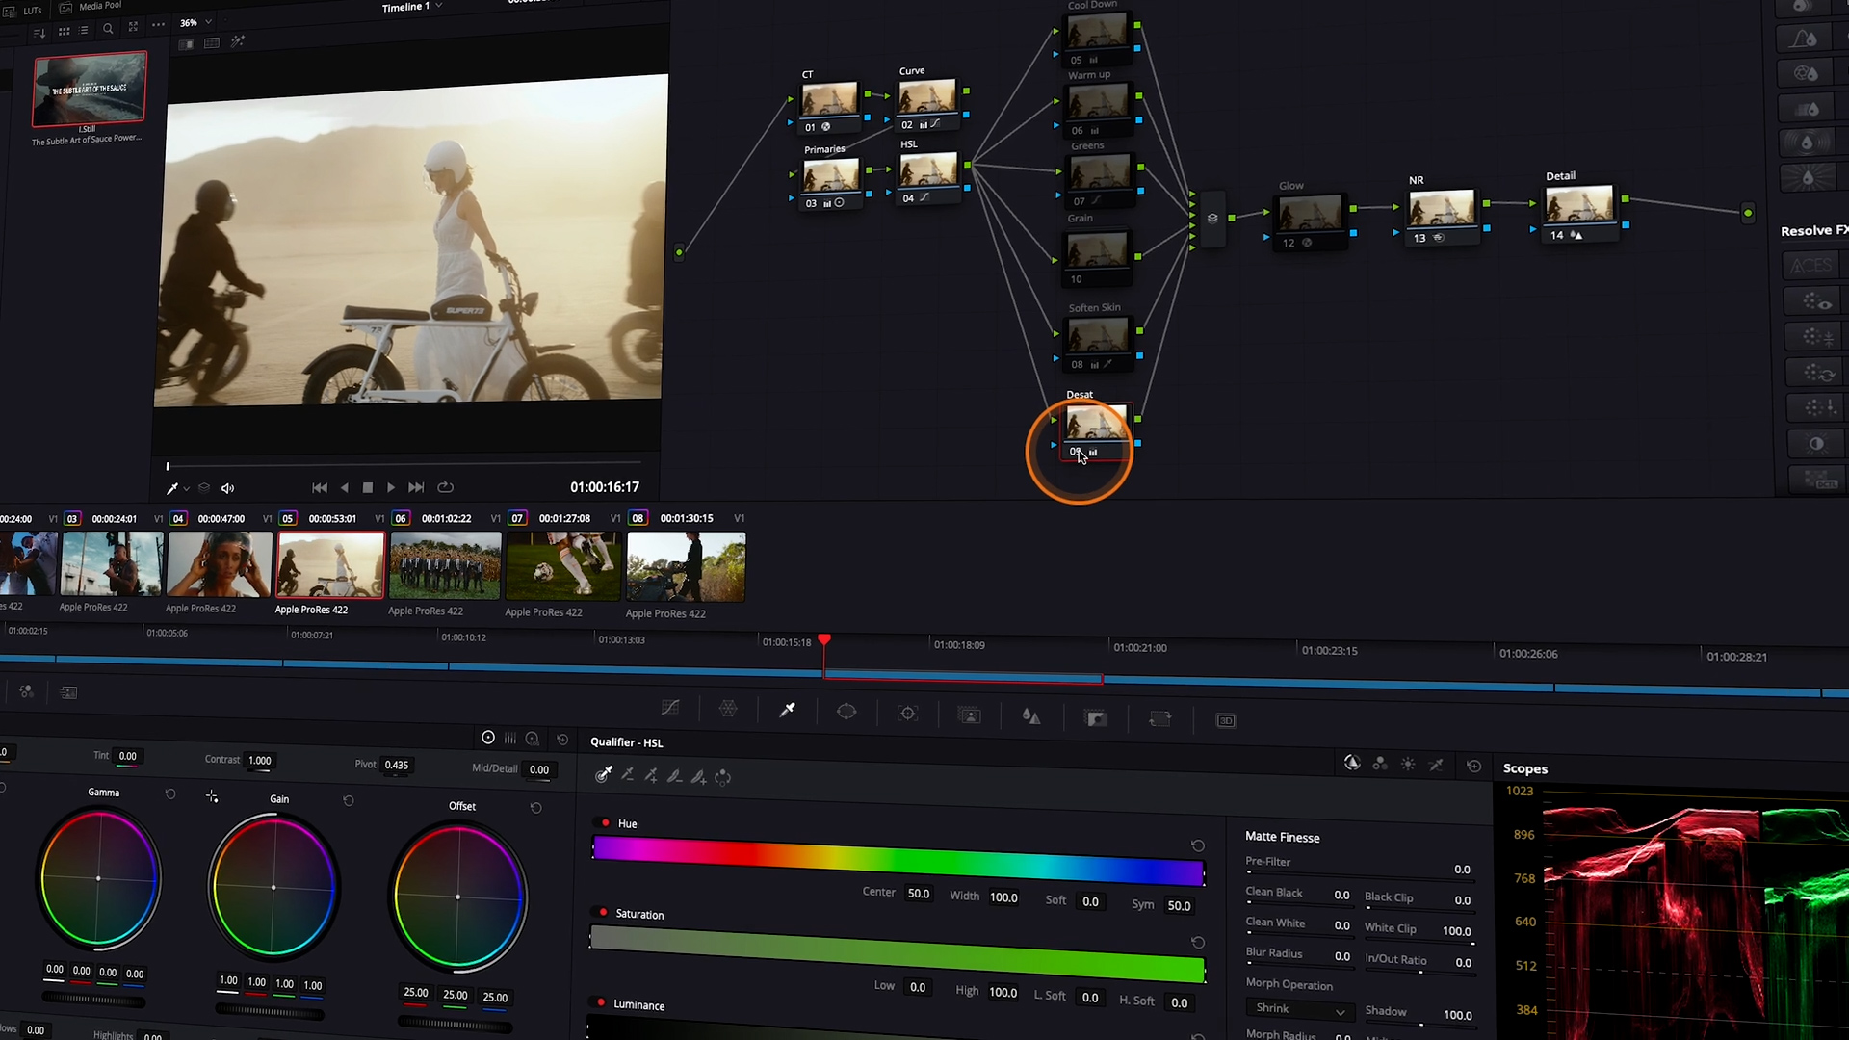Open the Timeline 1 name dropdown
Screen dimensions: 1849x1040
[x=412, y=7]
